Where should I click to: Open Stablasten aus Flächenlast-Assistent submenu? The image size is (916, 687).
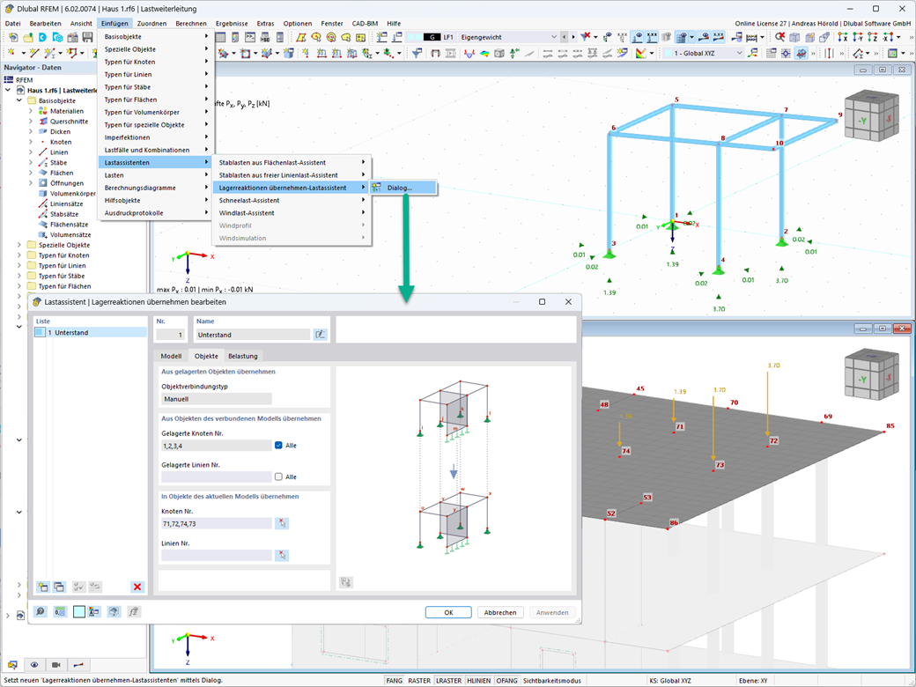click(x=292, y=162)
